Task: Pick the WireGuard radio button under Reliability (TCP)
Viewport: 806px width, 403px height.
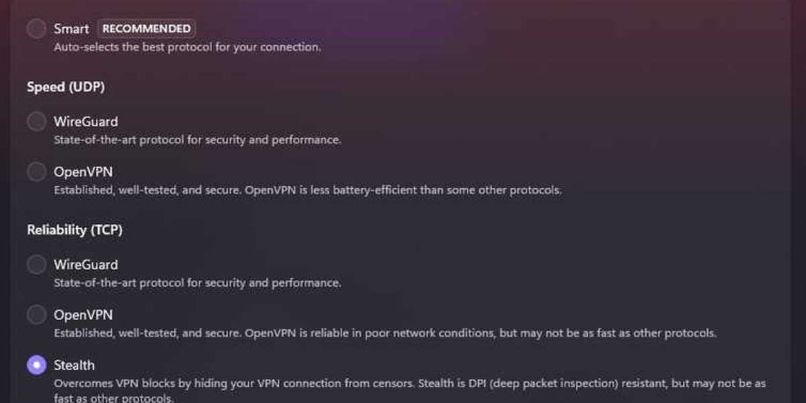Action: pyautogui.click(x=36, y=265)
